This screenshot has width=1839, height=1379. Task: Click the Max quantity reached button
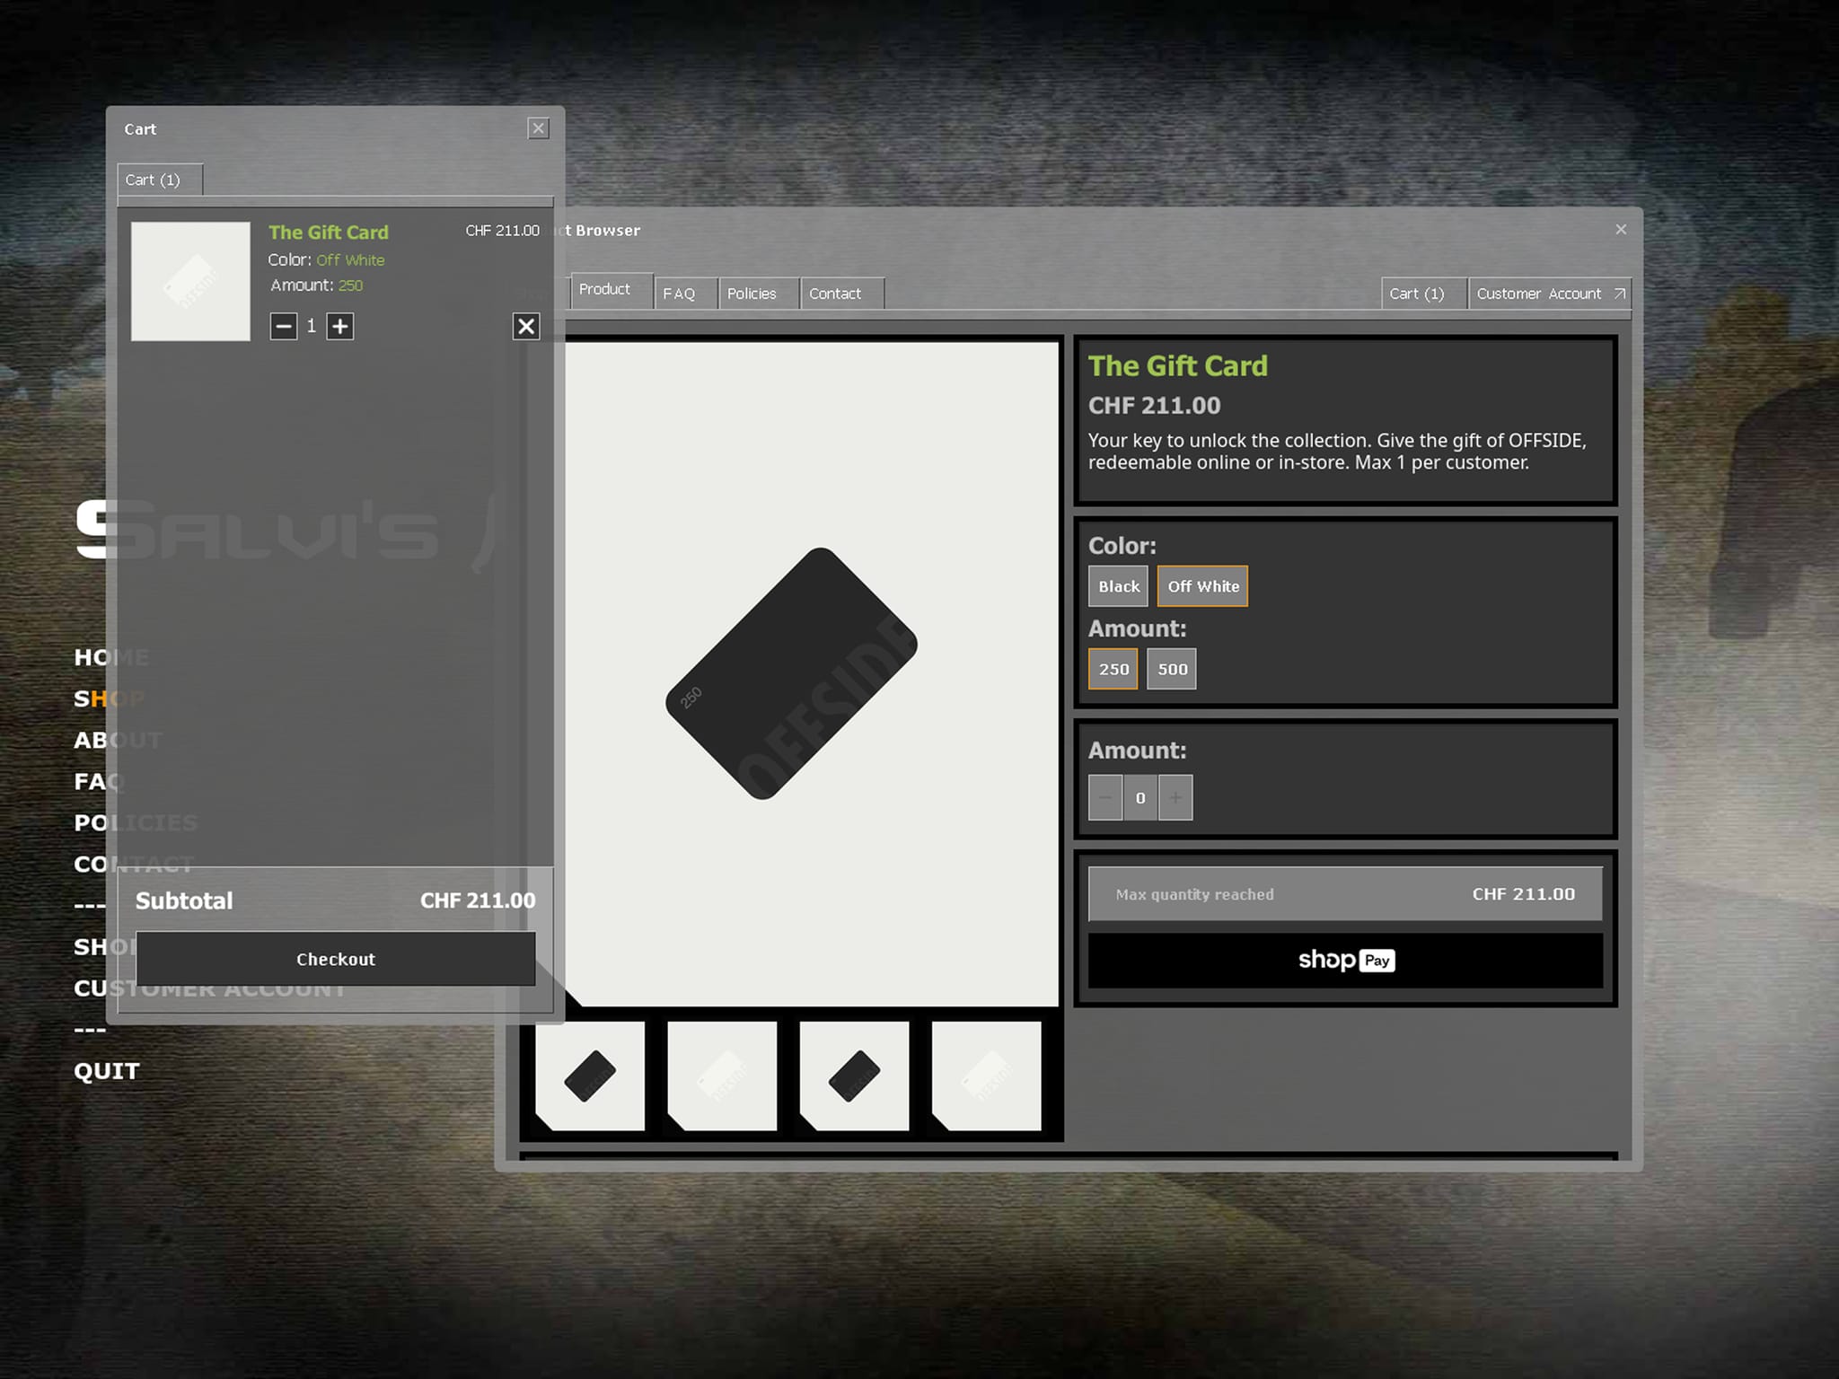click(x=1345, y=894)
